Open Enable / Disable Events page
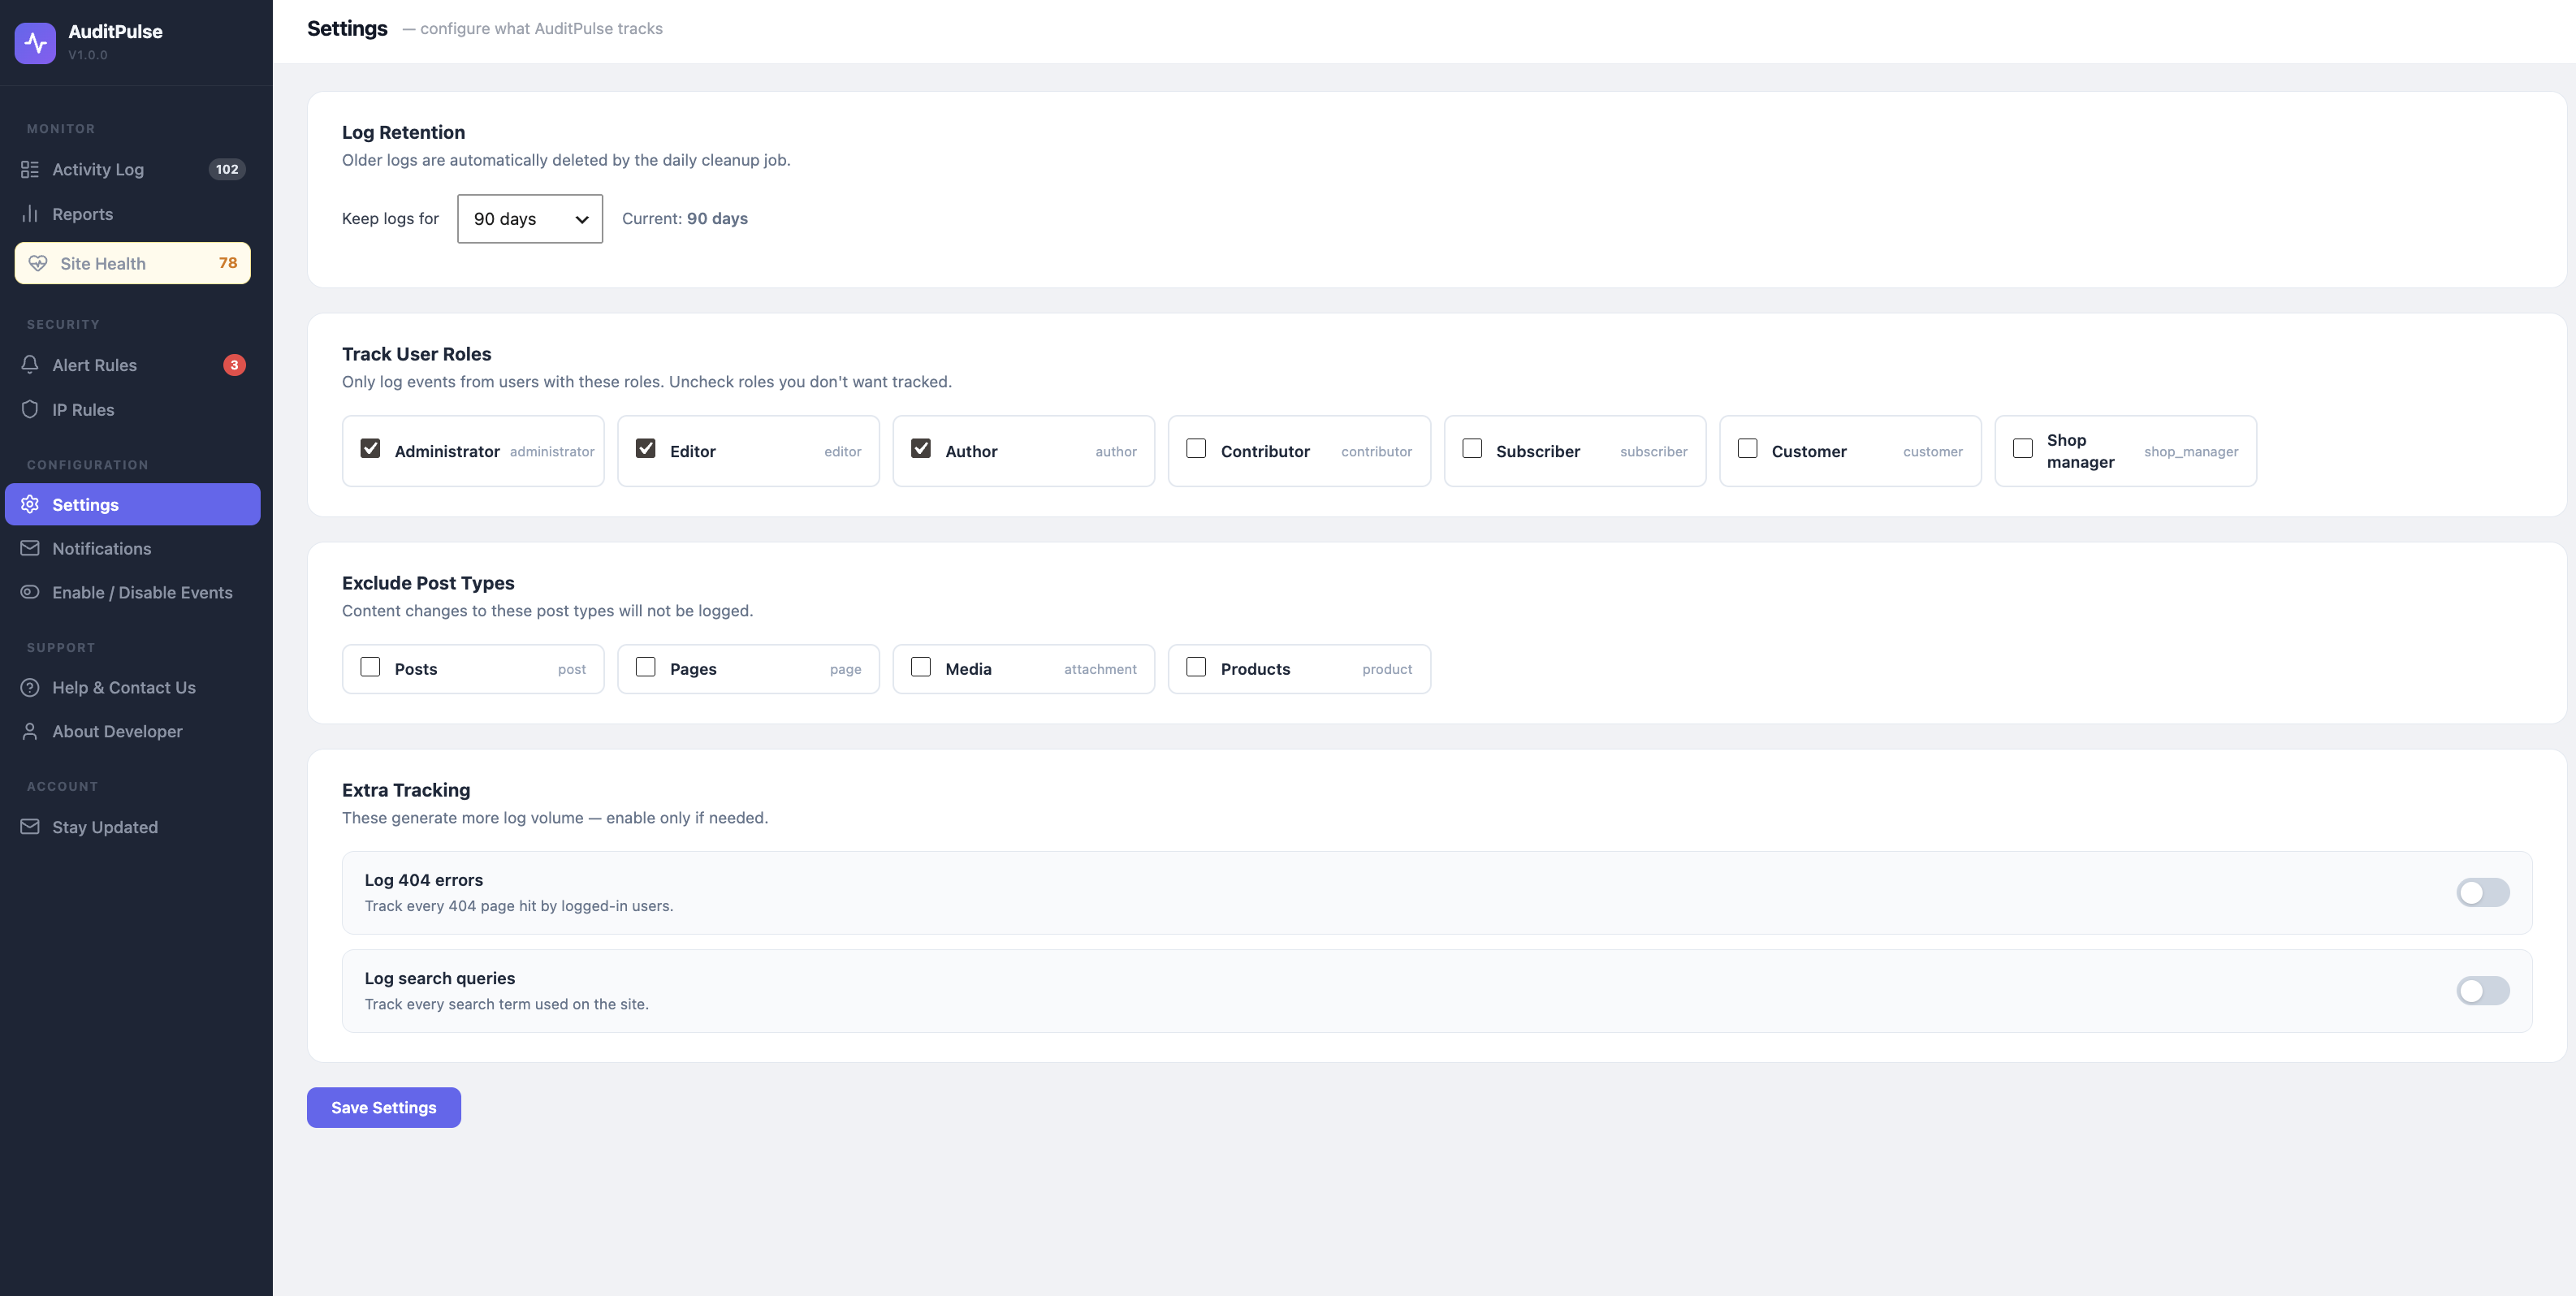Viewport: 2576px width, 1296px height. pos(133,592)
